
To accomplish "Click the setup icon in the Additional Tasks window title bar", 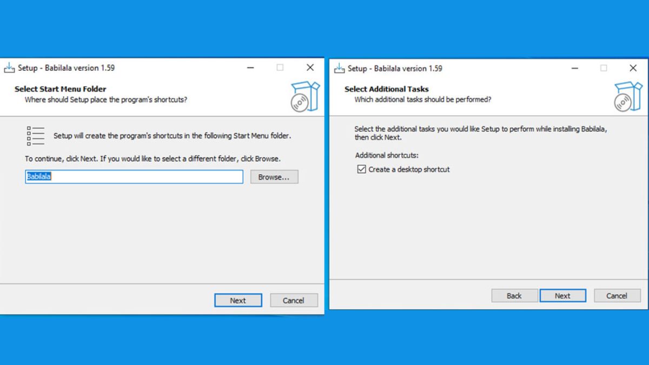I will (339, 68).
